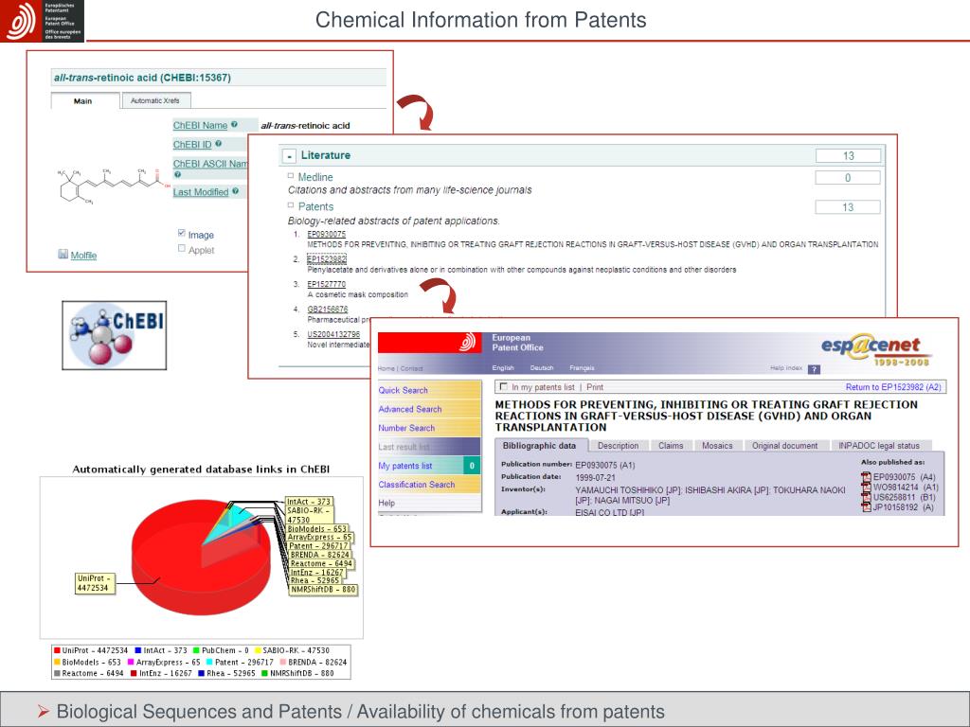This screenshot has height=727, width=970.
Task: Click the ChEBI ID label link
Action: click(x=192, y=145)
